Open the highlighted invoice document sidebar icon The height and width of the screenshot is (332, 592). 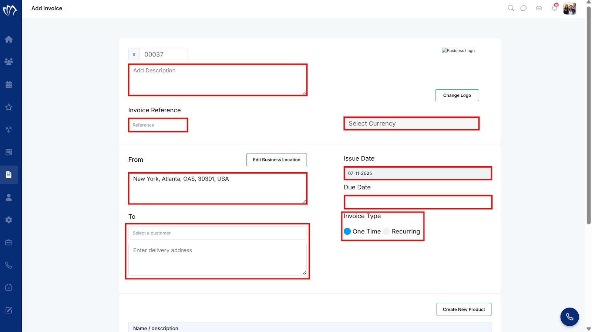(9, 175)
